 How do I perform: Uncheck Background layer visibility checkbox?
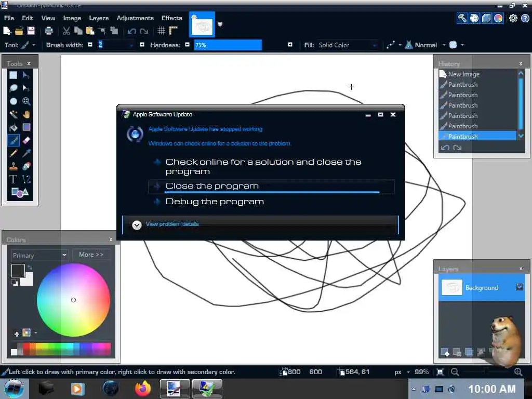520,287
